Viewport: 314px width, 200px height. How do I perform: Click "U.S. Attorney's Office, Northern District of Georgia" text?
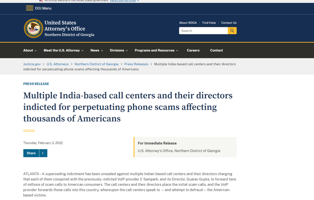click(x=179, y=151)
